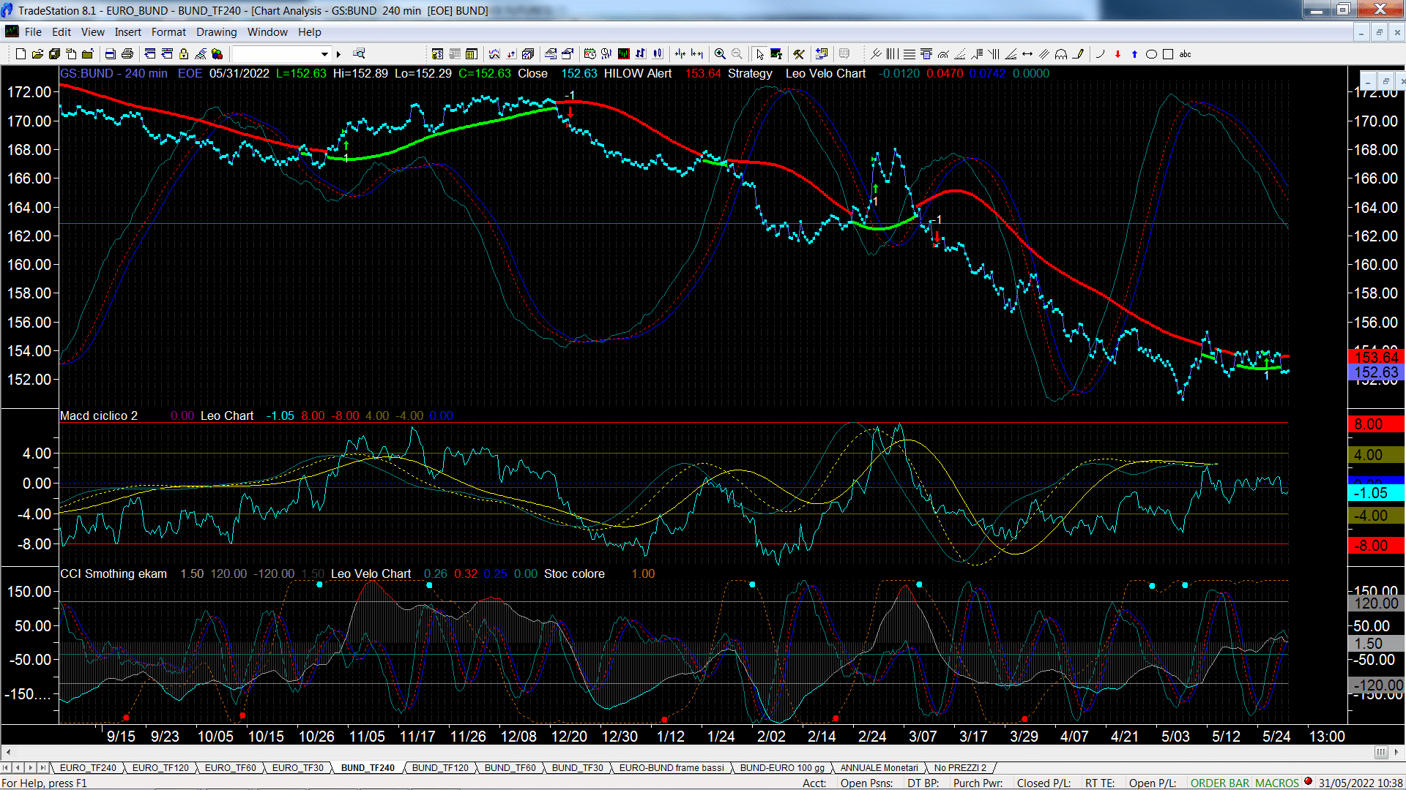Viewport: 1406px width, 790px height.
Task: Select the Gann fan drawing tool
Action: click(x=1011, y=53)
